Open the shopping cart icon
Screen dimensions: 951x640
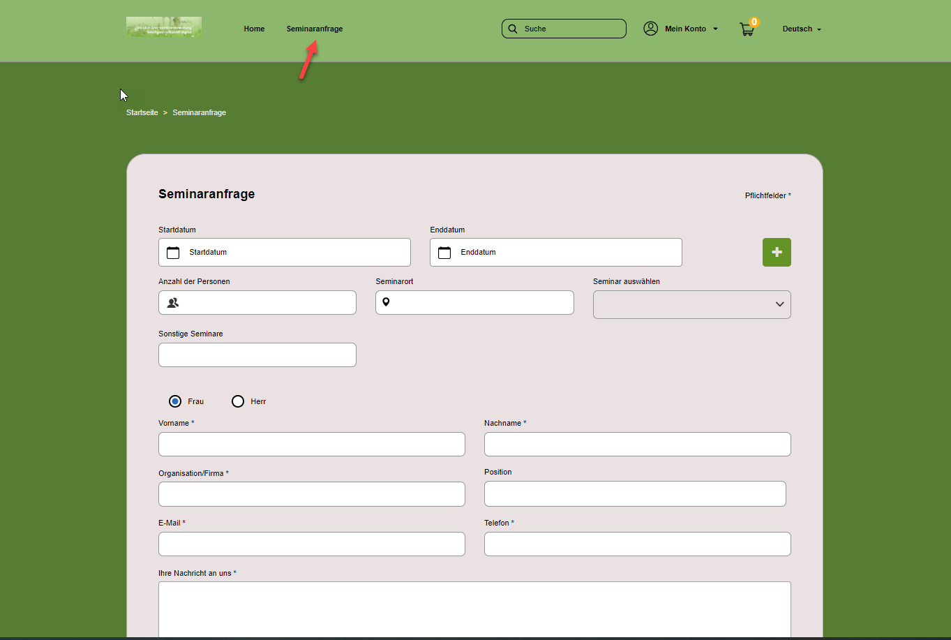tap(747, 29)
